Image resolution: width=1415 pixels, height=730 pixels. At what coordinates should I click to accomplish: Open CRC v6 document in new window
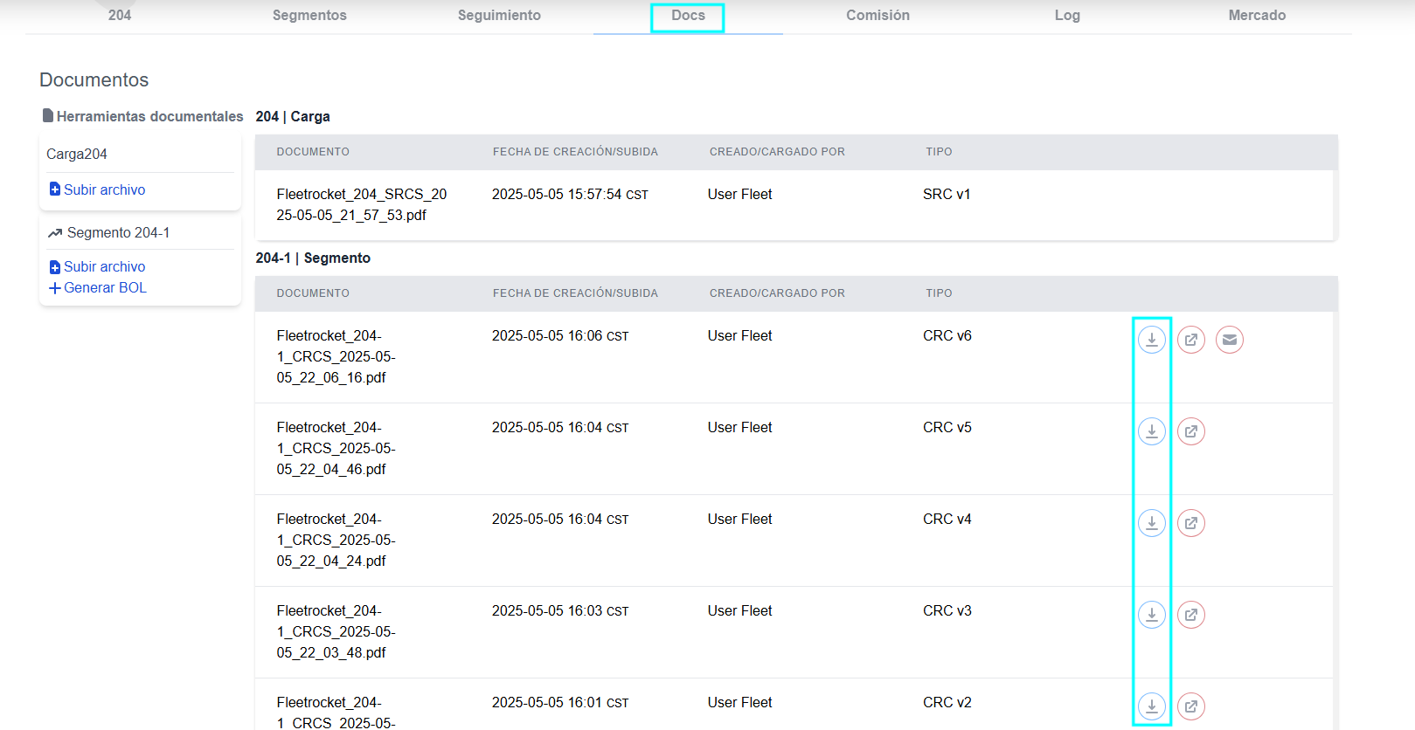coord(1191,340)
